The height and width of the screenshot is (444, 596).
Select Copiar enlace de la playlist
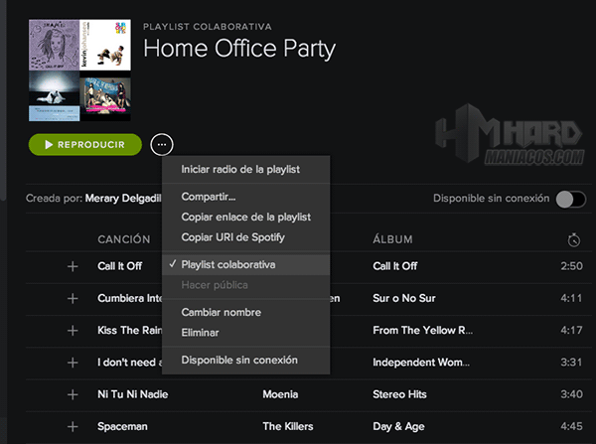246,217
